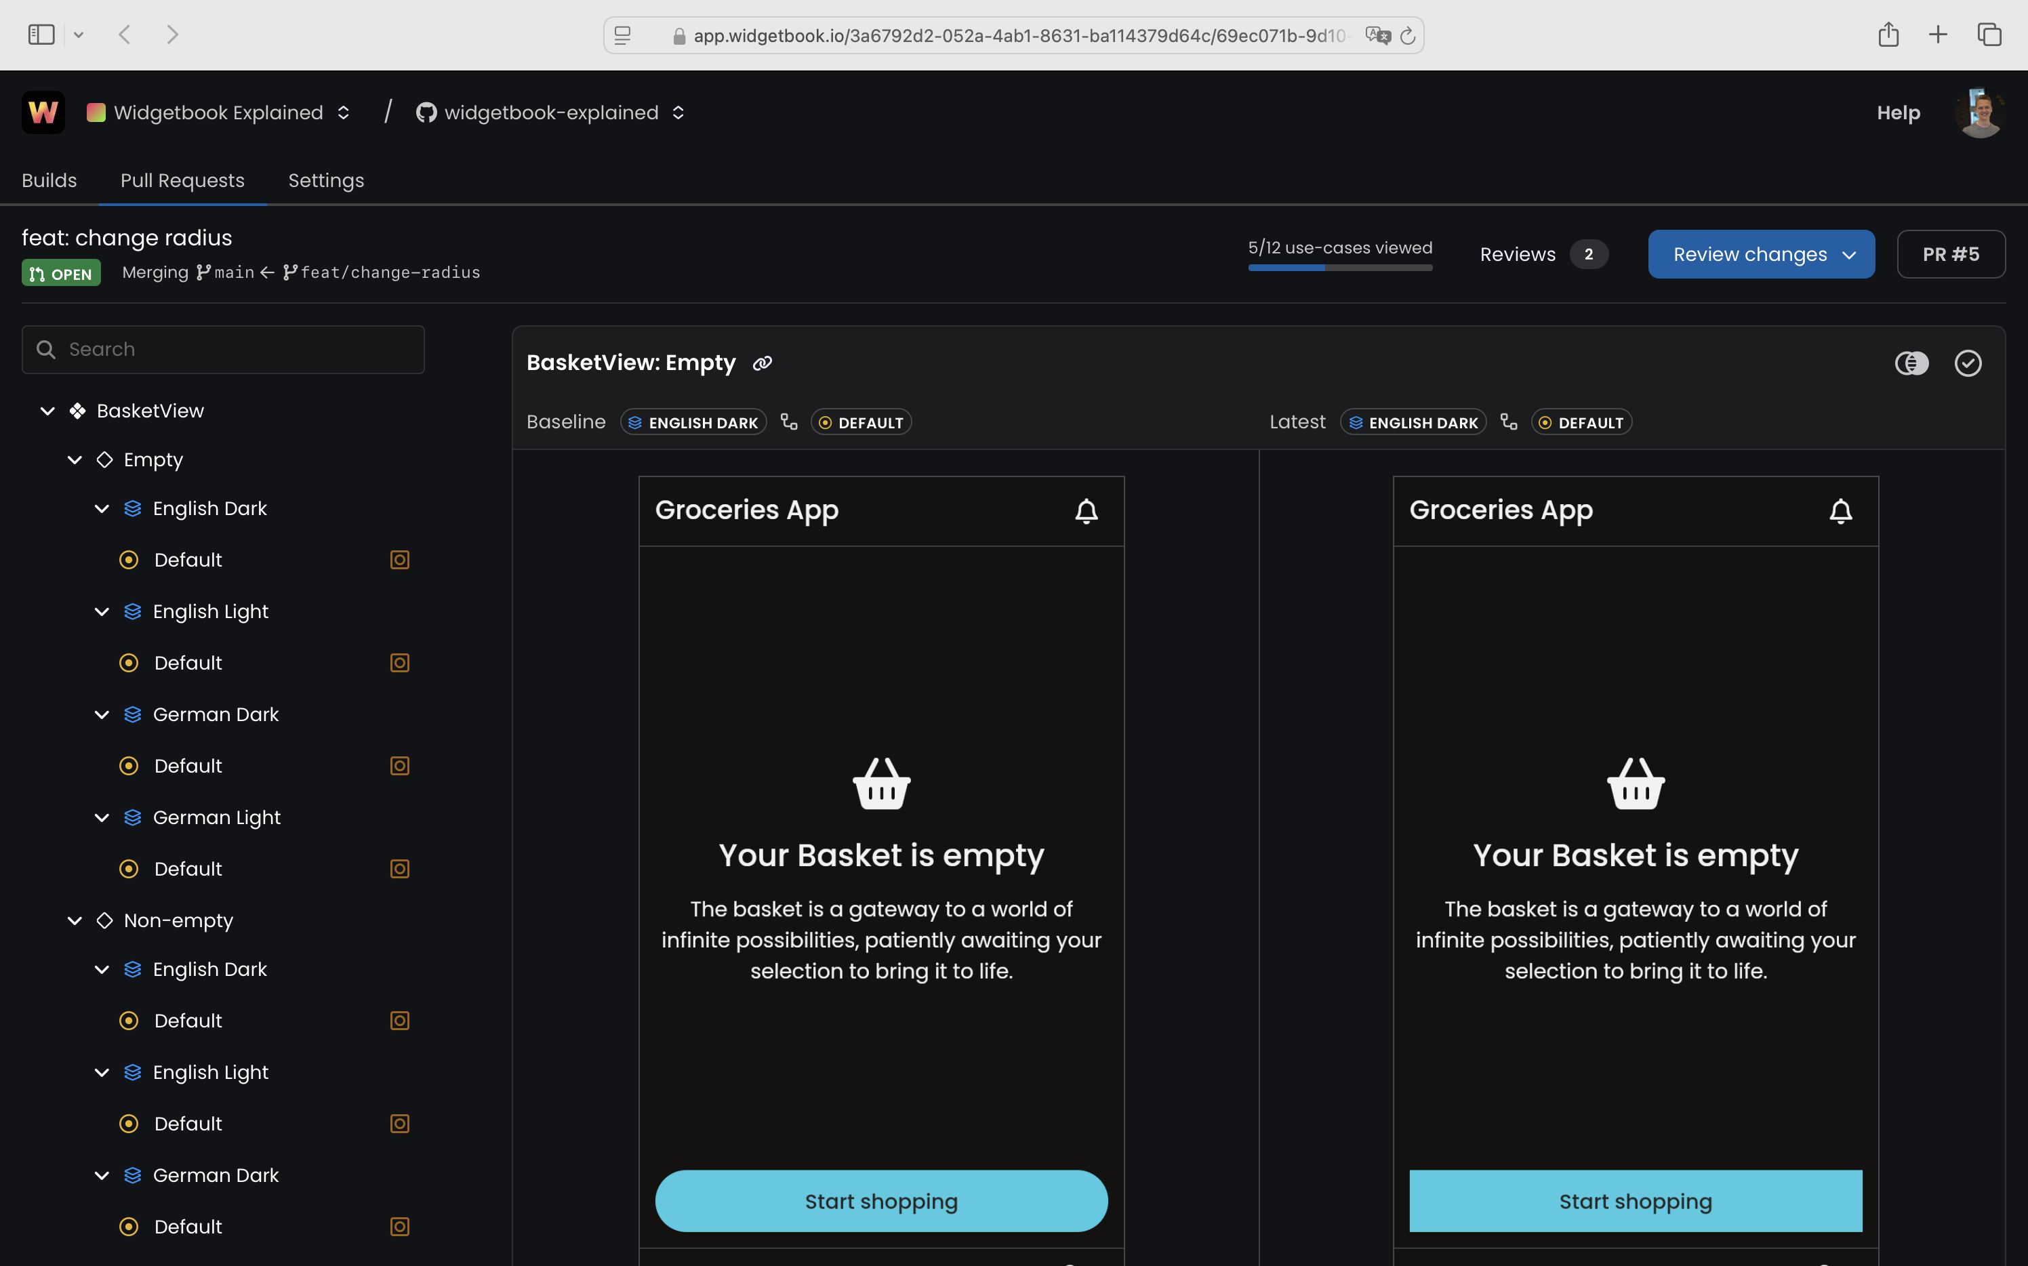Click the Search input field
Image resolution: width=2028 pixels, height=1266 pixels.
tap(223, 350)
